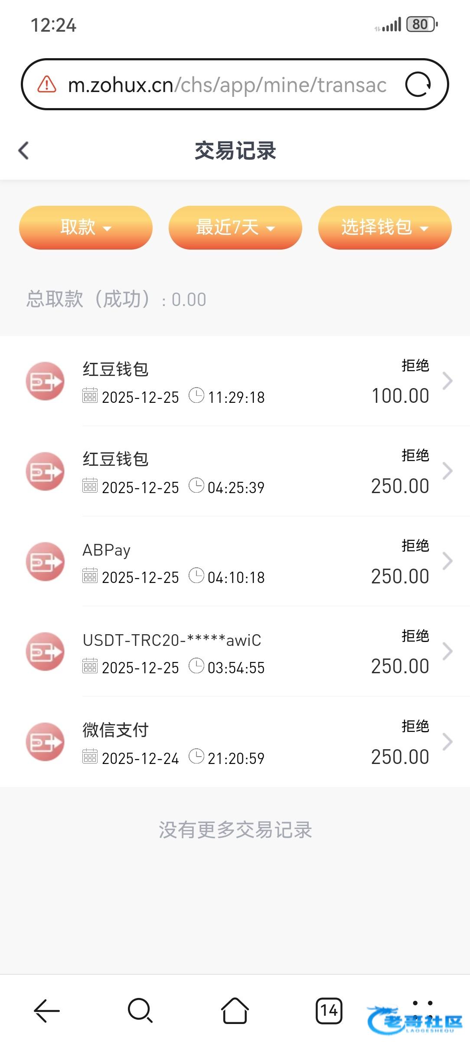Tap withdrawal icon of 微信支付 record
Image resolution: width=470 pixels, height=1047 pixels.
coord(45,742)
